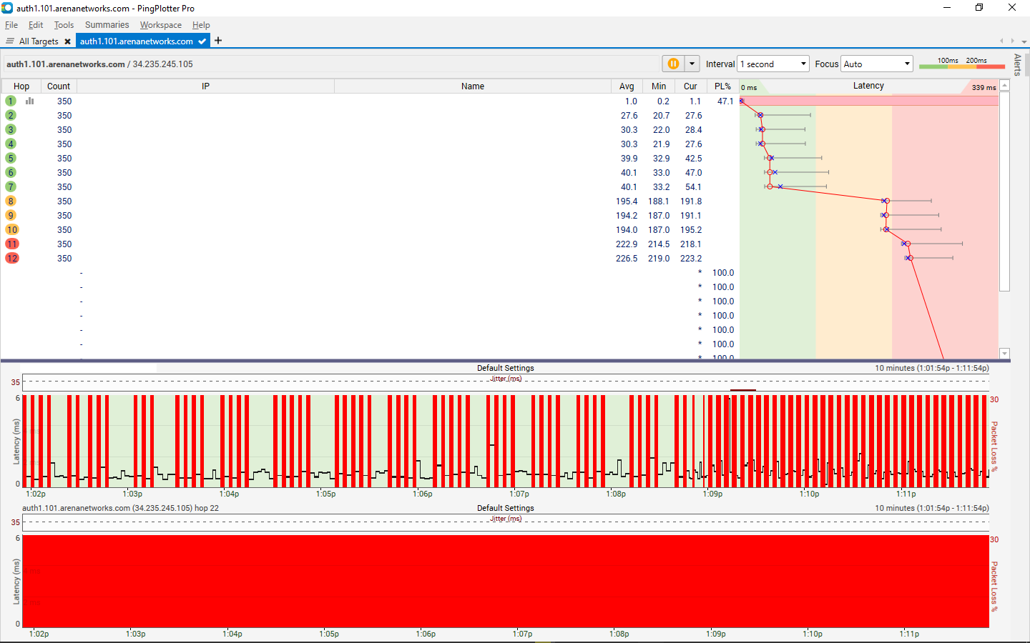The height and width of the screenshot is (643, 1030).
Task: Select hop 12 red number badge
Action: (x=12, y=258)
